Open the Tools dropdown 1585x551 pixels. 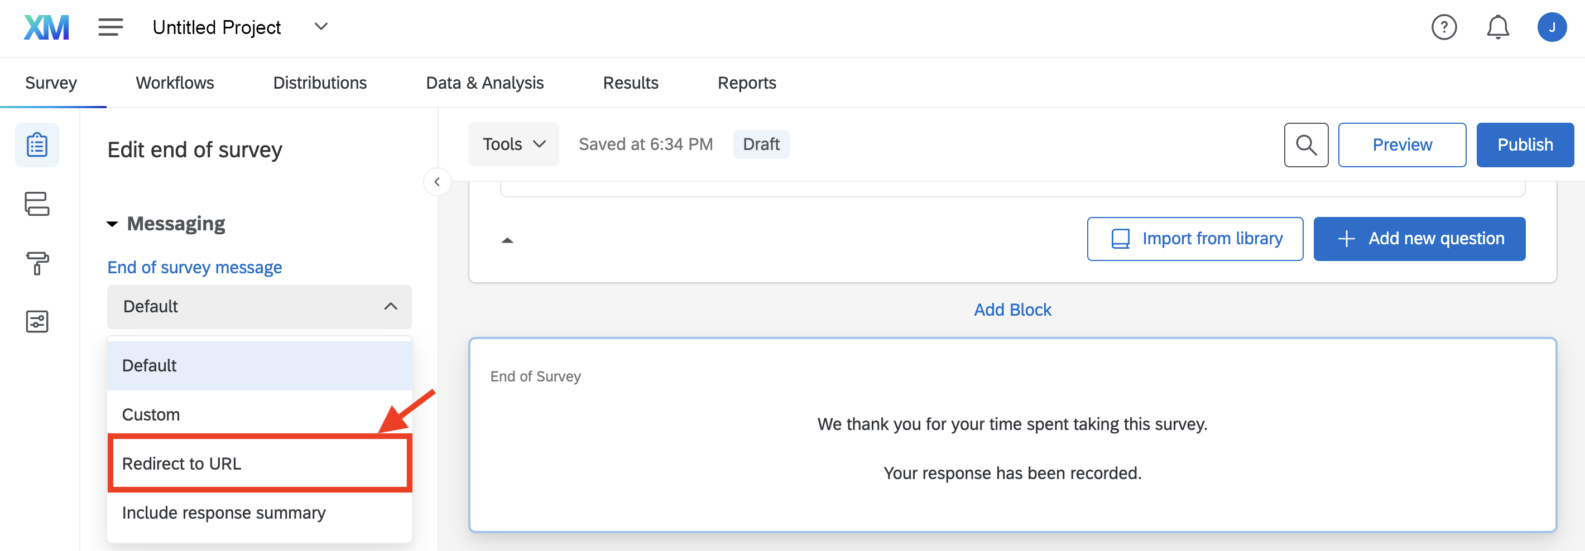coord(513,144)
